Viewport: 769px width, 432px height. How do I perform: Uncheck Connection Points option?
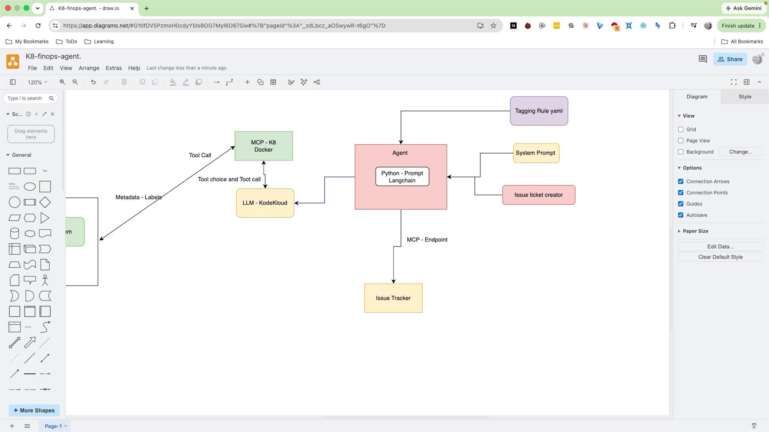point(680,193)
